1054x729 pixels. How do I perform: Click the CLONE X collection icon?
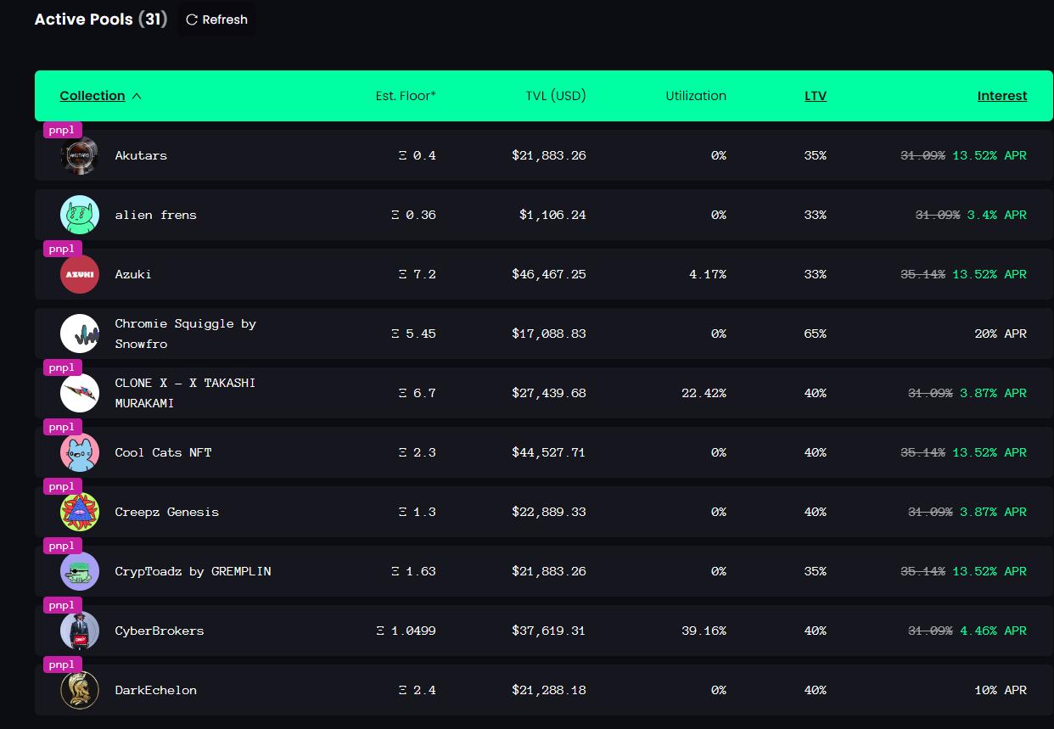[80, 393]
